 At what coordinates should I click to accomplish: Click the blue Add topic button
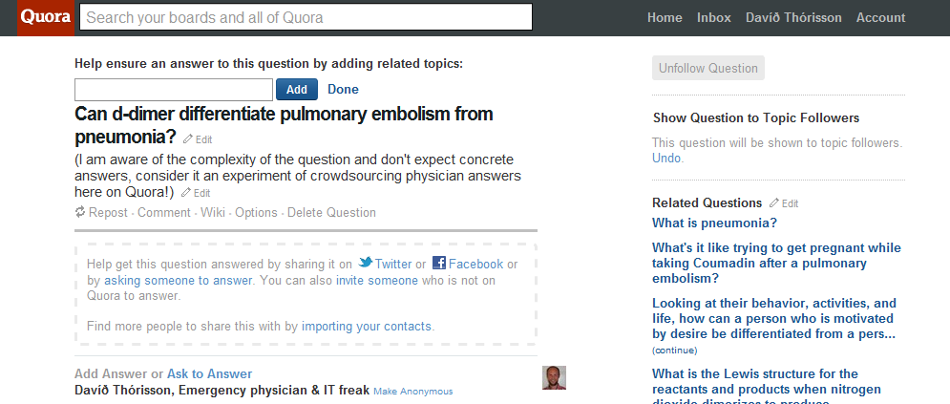coord(297,89)
